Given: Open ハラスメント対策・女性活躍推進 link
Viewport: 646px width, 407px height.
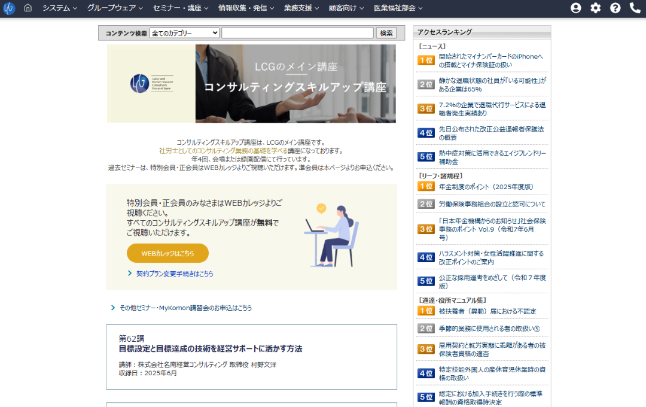Looking at the screenshot, I should (x=491, y=258).
